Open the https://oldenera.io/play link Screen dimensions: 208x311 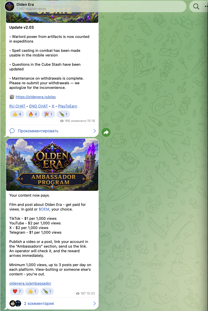click(x=36, y=97)
